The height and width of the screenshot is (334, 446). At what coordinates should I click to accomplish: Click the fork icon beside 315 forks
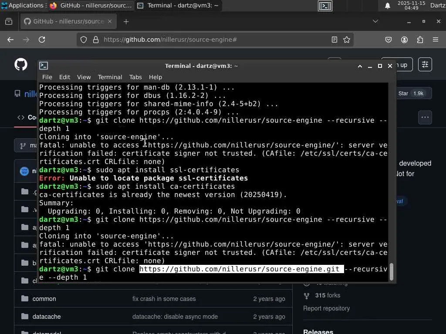(x=306, y=296)
